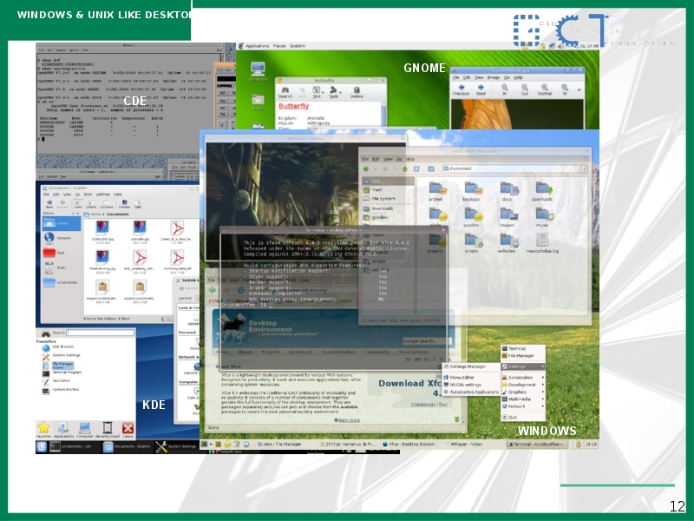Click the Back arrow in Dolphin toolbar

point(49,203)
